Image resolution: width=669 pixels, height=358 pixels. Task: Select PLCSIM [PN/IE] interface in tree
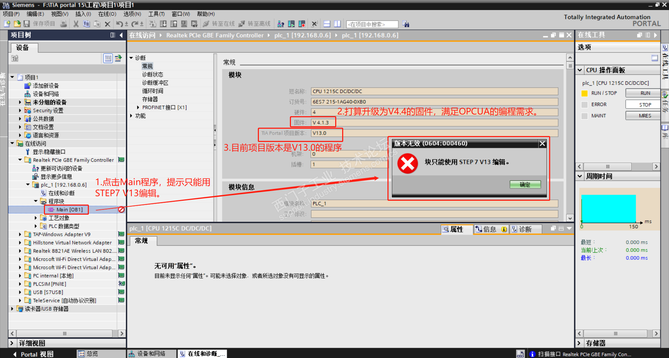point(49,284)
